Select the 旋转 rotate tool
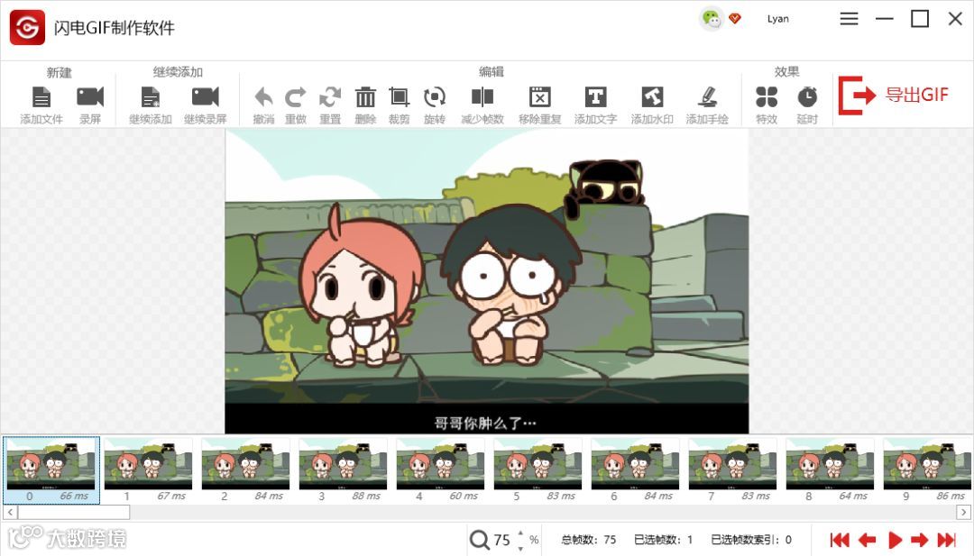 (x=434, y=97)
